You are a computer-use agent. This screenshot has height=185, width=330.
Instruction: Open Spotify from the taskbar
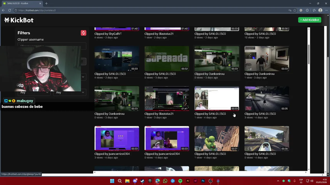[180, 181]
